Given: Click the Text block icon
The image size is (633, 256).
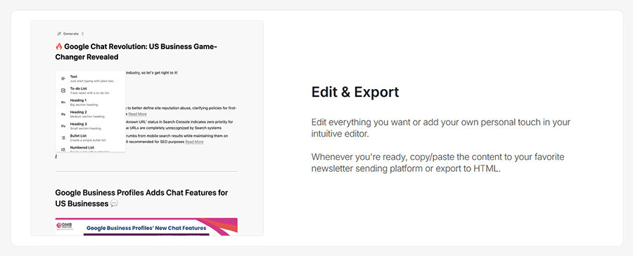Looking at the screenshot, I should click(63, 79).
